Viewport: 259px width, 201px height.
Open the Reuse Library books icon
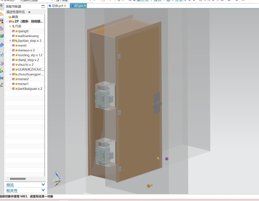(1, 36)
